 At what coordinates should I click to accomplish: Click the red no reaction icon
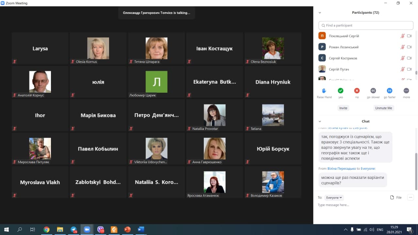point(357,90)
